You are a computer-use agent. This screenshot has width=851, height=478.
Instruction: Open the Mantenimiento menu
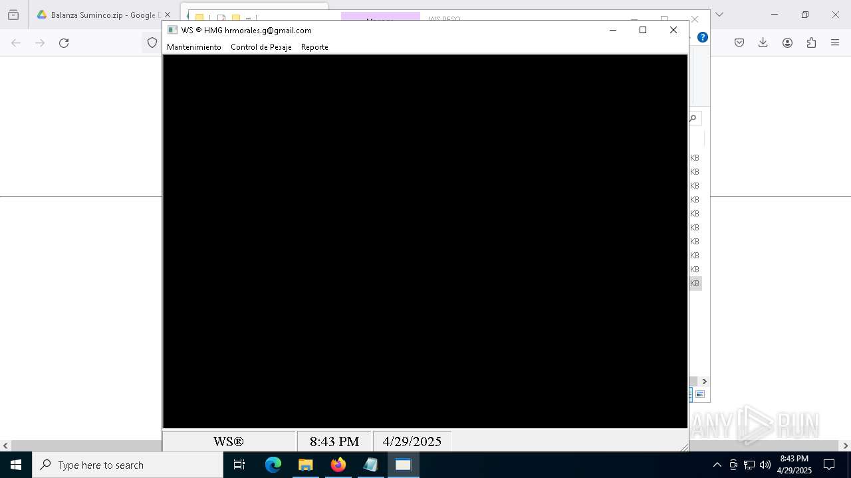[x=193, y=47]
